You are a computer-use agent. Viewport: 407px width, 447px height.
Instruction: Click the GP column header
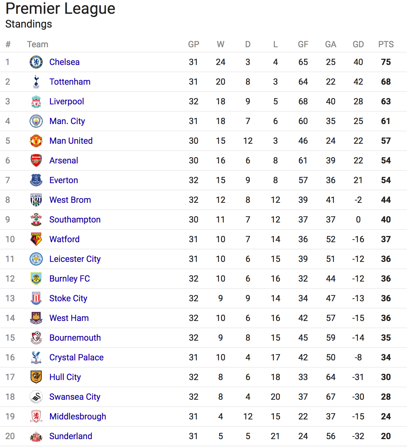pos(194,44)
